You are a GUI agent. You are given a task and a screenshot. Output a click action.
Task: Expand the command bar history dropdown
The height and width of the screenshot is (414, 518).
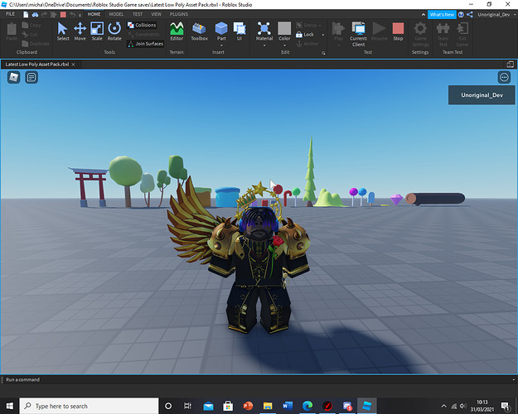click(514, 380)
